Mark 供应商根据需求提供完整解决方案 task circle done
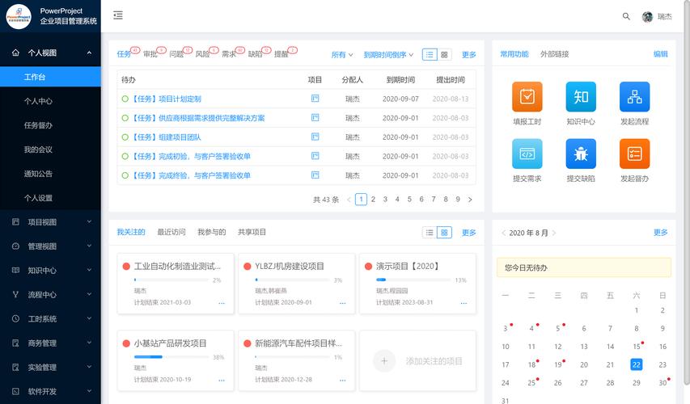 125,118
